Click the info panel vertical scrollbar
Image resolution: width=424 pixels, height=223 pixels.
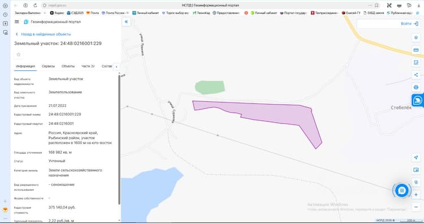pyautogui.click(x=119, y=139)
